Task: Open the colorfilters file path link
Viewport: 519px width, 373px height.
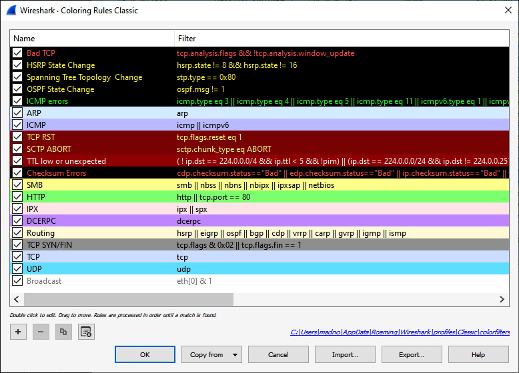Action: (400, 332)
